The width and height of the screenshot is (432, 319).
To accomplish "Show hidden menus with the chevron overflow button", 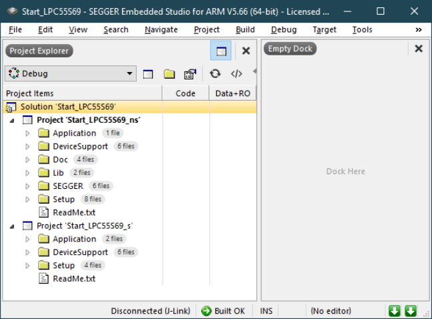I will point(419,29).
